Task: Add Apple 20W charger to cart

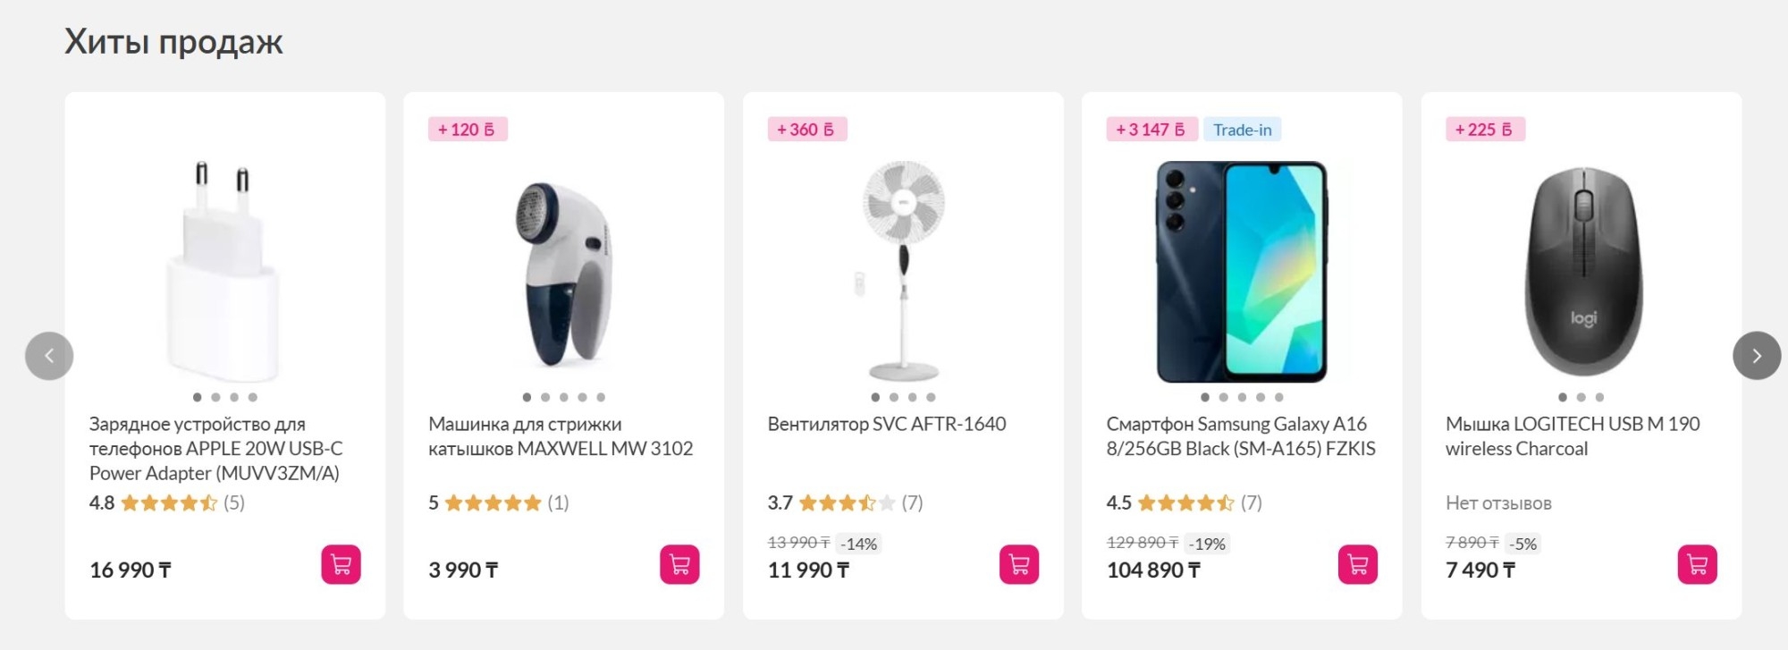Action: 341,565
